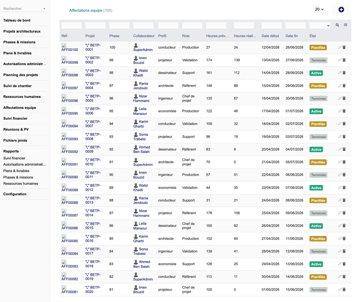The image size is (360, 302).
Task: Open Fichiers joints from the sidebar
Action: 15,140
